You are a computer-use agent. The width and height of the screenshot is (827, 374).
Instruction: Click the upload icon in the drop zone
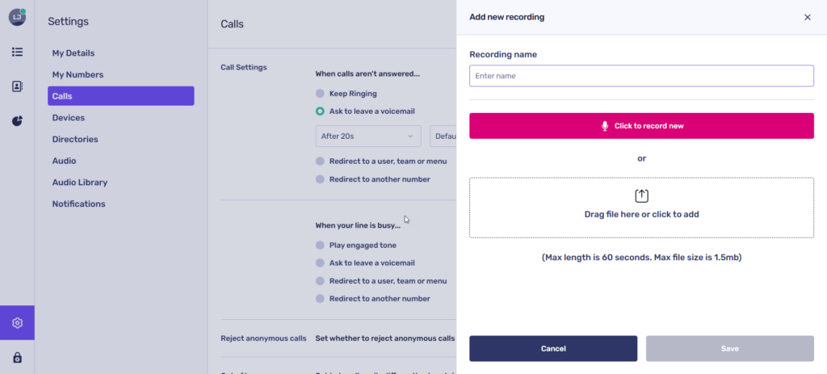[x=641, y=195]
